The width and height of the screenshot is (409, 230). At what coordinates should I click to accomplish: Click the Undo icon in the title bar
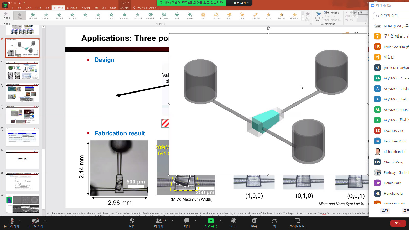tap(9, 3)
